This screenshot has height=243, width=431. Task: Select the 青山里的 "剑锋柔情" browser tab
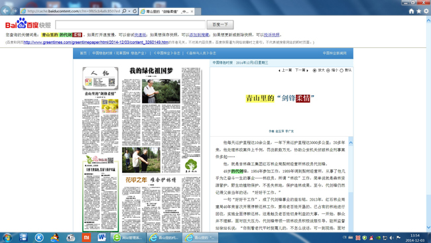point(167,11)
